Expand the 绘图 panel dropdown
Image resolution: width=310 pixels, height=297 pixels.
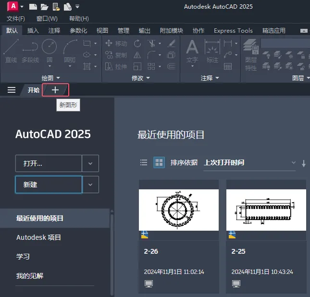(50, 78)
